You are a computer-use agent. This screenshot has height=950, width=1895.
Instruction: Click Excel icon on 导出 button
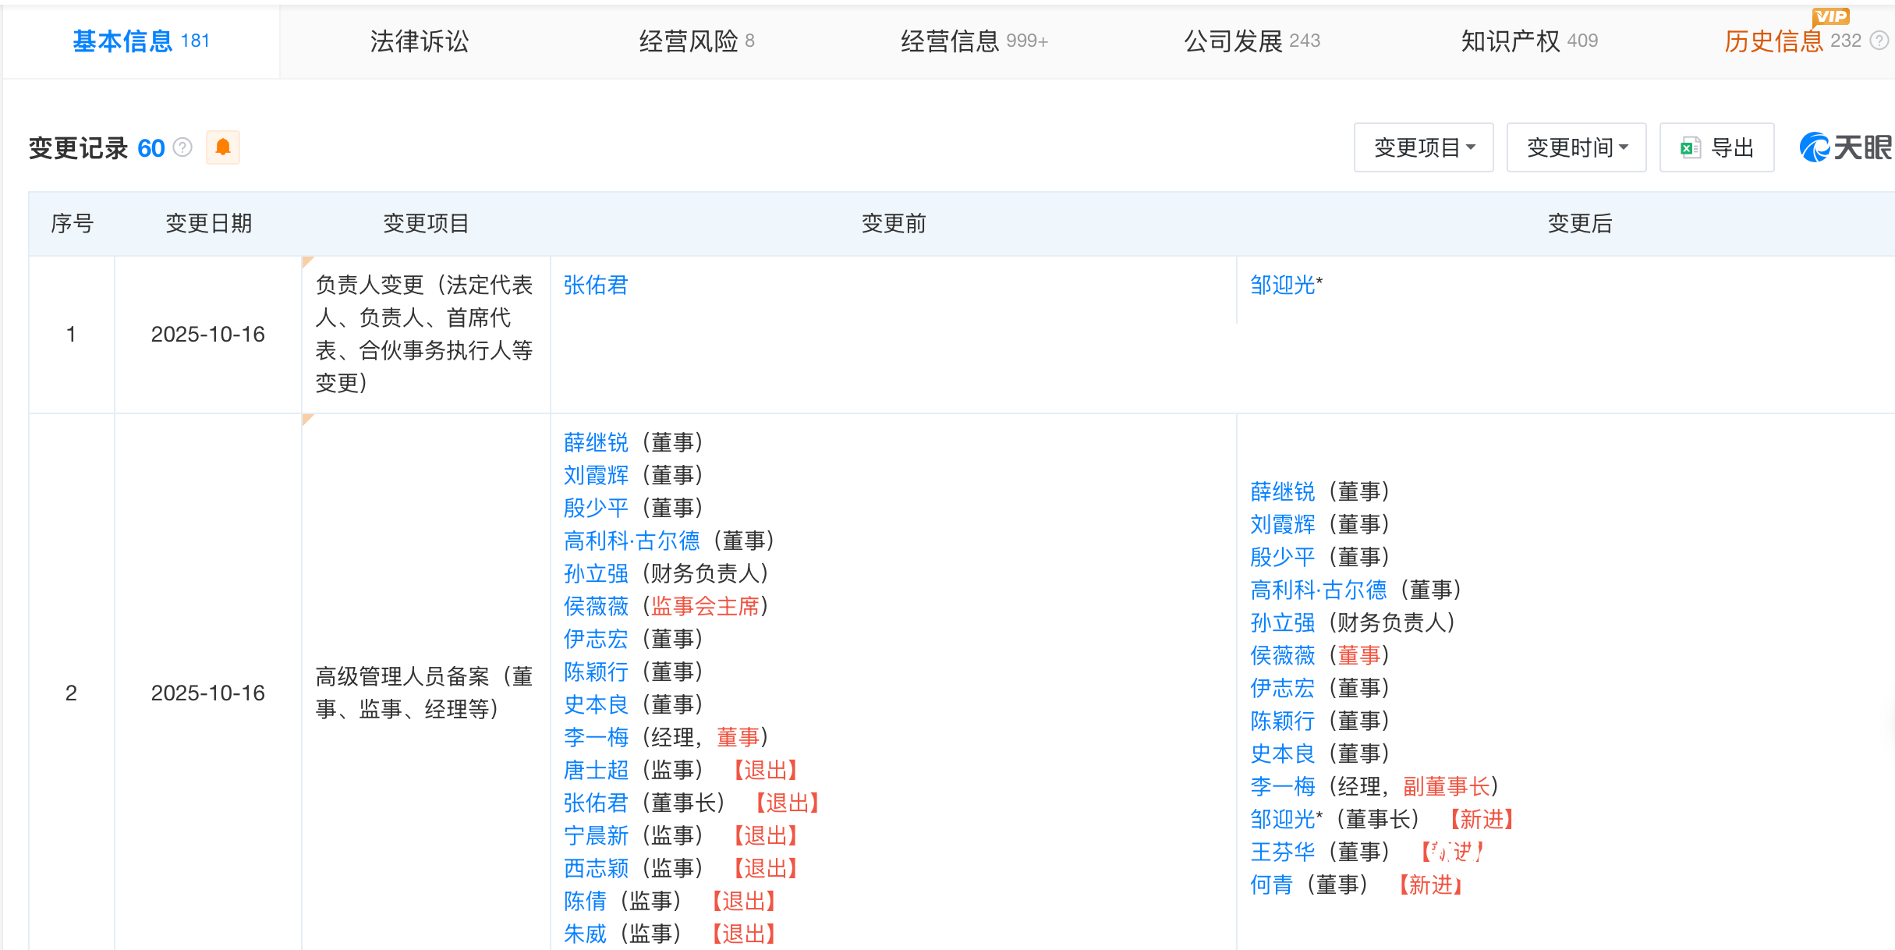tap(1690, 147)
